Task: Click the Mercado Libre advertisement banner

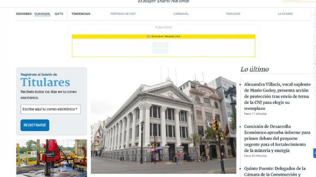Action: click(x=163, y=46)
